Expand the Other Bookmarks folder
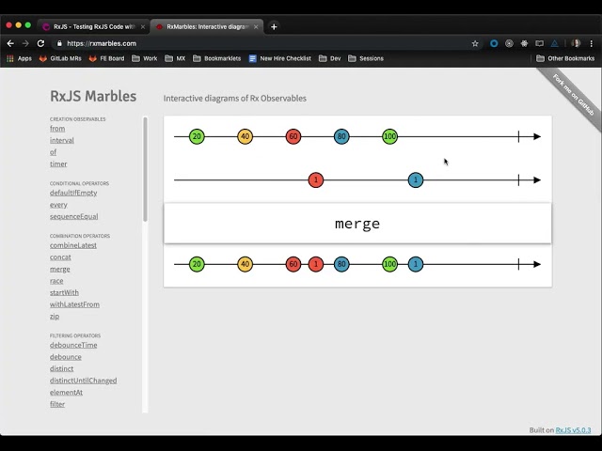 tap(565, 58)
